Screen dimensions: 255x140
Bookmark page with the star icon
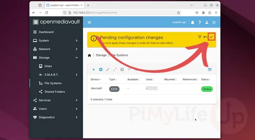pos(179,13)
